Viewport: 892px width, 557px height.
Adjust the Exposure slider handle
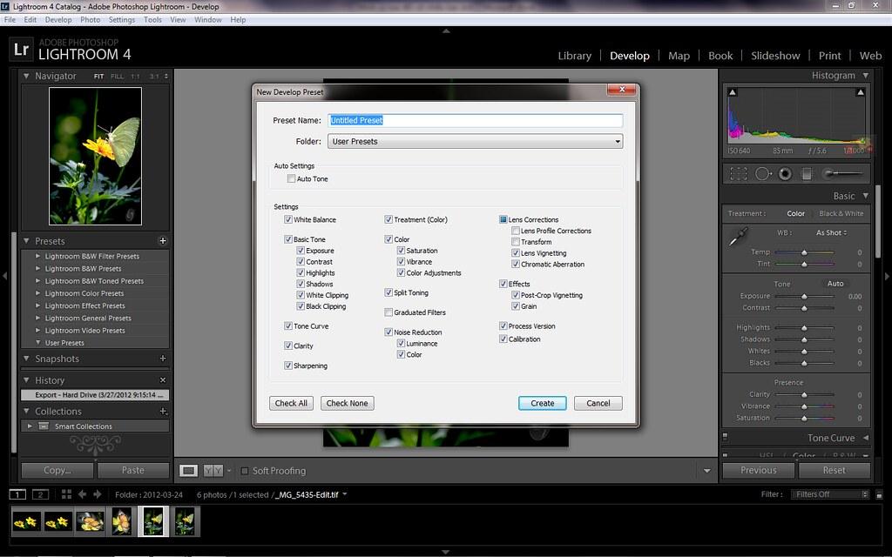[804, 297]
